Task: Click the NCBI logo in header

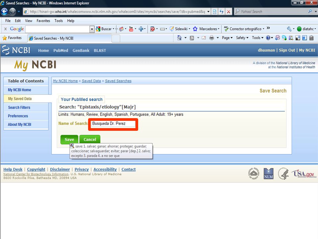Action: 16,50
